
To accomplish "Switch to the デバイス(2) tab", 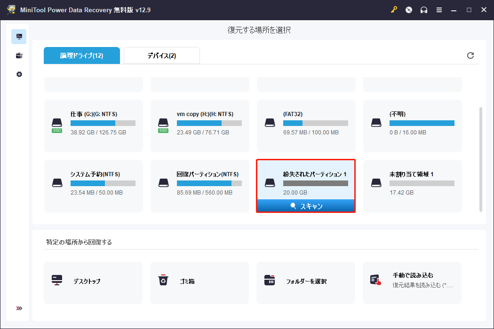I will (162, 55).
